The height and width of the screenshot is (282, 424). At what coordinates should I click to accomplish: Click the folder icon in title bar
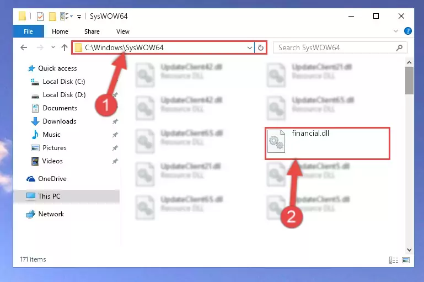coord(23,16)
